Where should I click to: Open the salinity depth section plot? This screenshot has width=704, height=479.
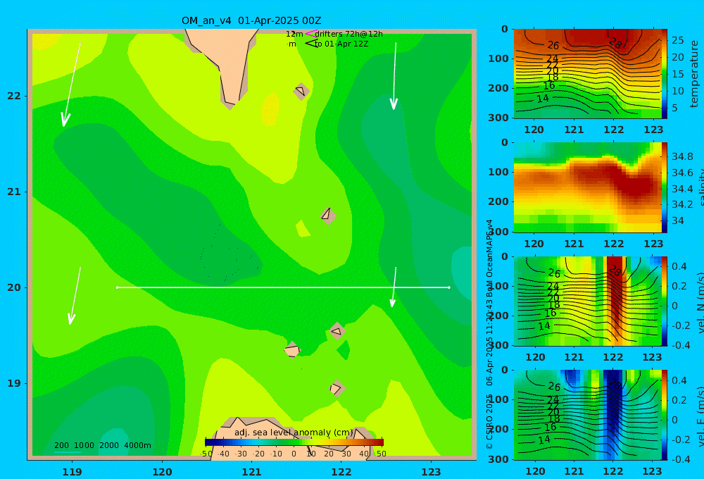click(x=587, y=187)
